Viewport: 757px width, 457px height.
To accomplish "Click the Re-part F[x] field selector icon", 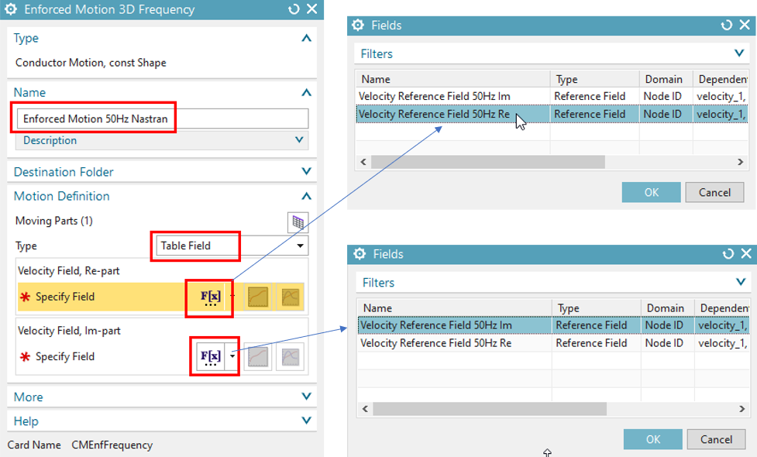I will (x=210, y=297).
